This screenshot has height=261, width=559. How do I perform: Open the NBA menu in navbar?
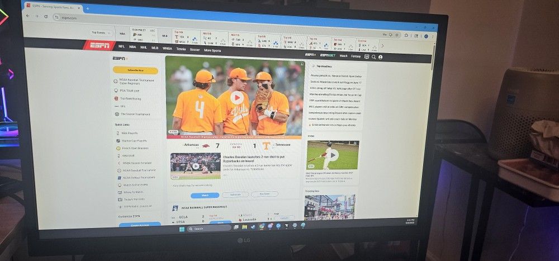132,47
